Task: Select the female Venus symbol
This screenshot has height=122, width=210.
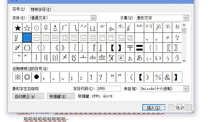Action: coord(46,28)
